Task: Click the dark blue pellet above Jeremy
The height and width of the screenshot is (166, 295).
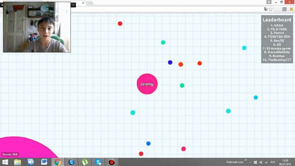Action: click(x=170, y=62)
